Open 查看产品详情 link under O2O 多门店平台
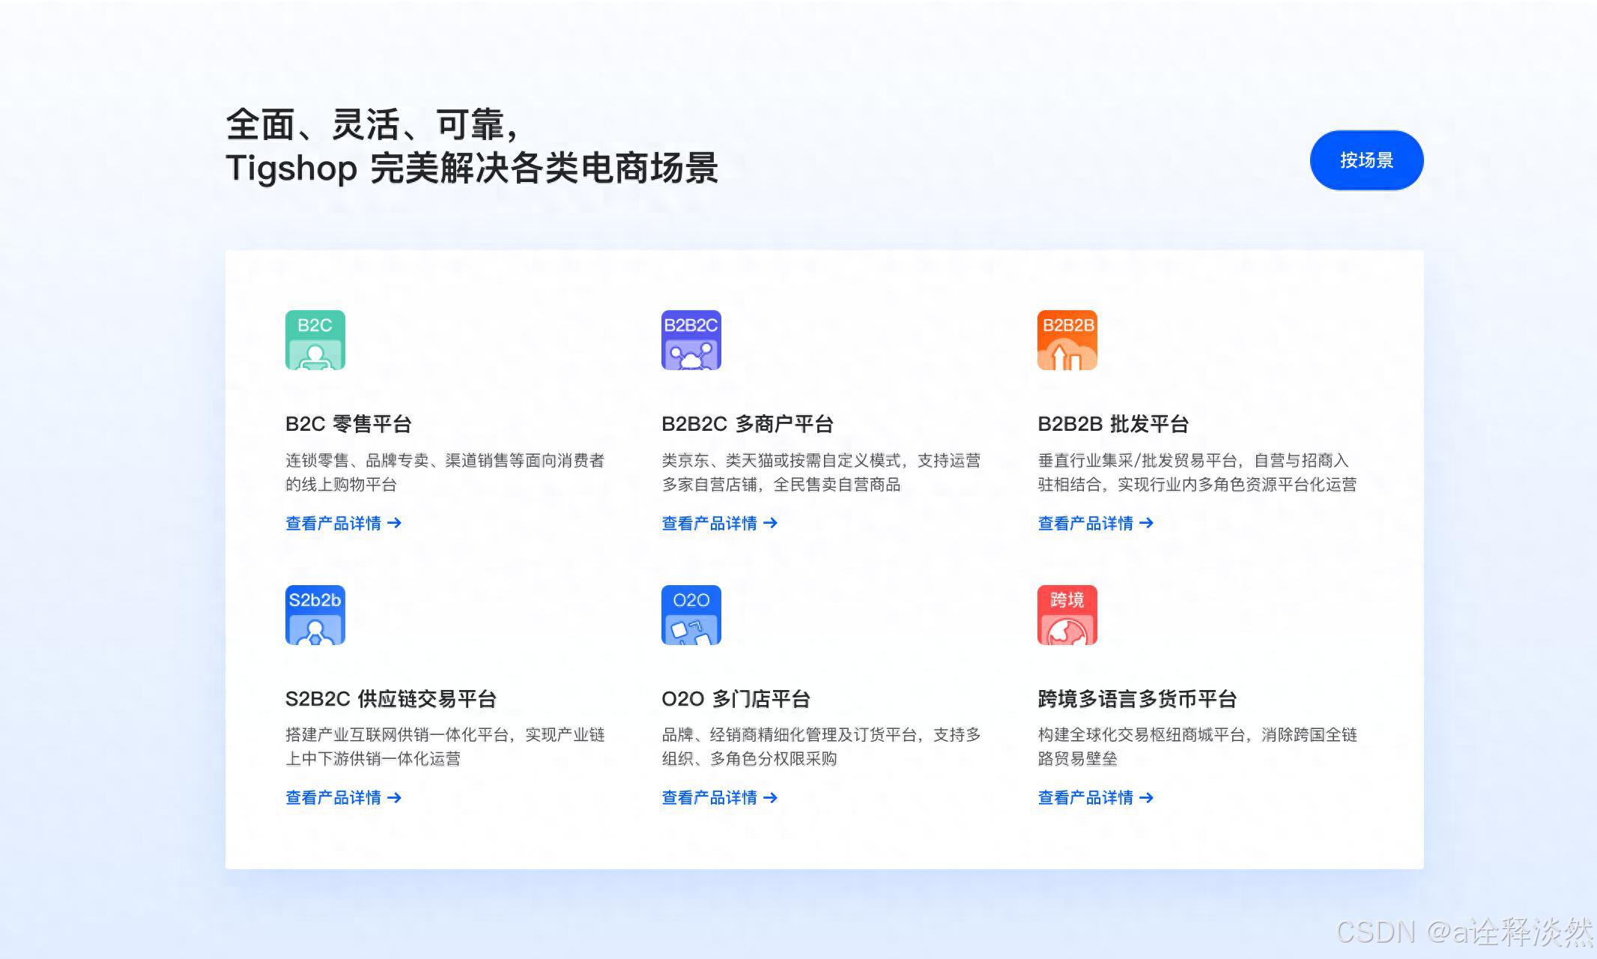This screenshot has width=1597, height=959. [720, 798]
